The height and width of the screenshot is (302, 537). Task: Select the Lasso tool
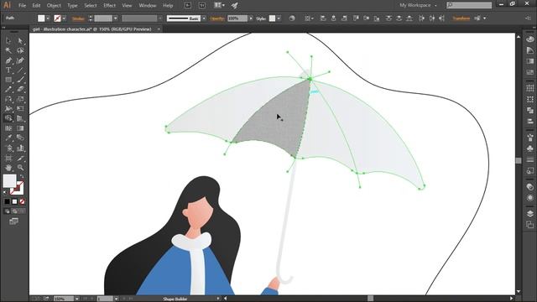(20, 50)
